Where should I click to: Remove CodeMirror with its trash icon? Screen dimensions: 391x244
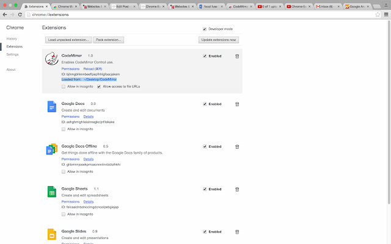[x=237, y=56]
